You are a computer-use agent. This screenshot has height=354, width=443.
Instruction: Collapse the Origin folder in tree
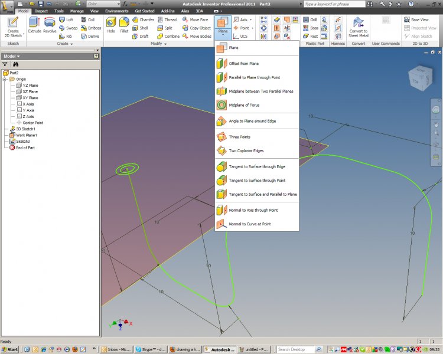tap(5, 79)
